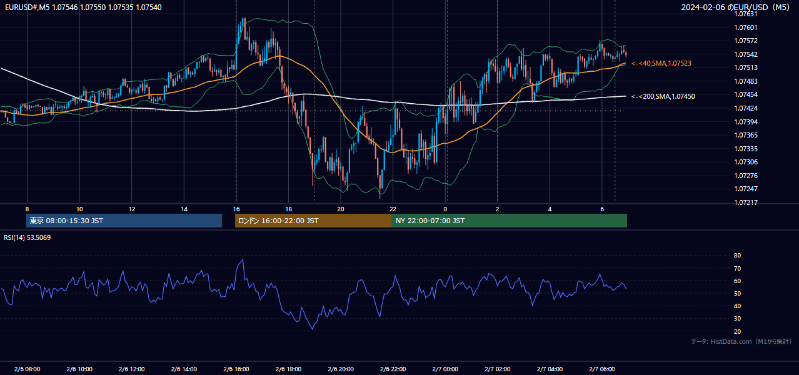Click the 2/6 18:00 date label

(x=288, y=369)
